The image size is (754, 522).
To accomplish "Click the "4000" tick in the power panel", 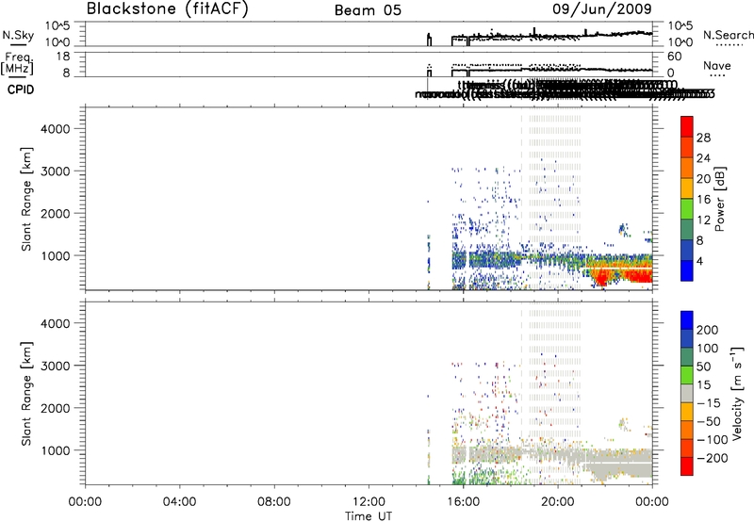I will [x=56, y=129].
